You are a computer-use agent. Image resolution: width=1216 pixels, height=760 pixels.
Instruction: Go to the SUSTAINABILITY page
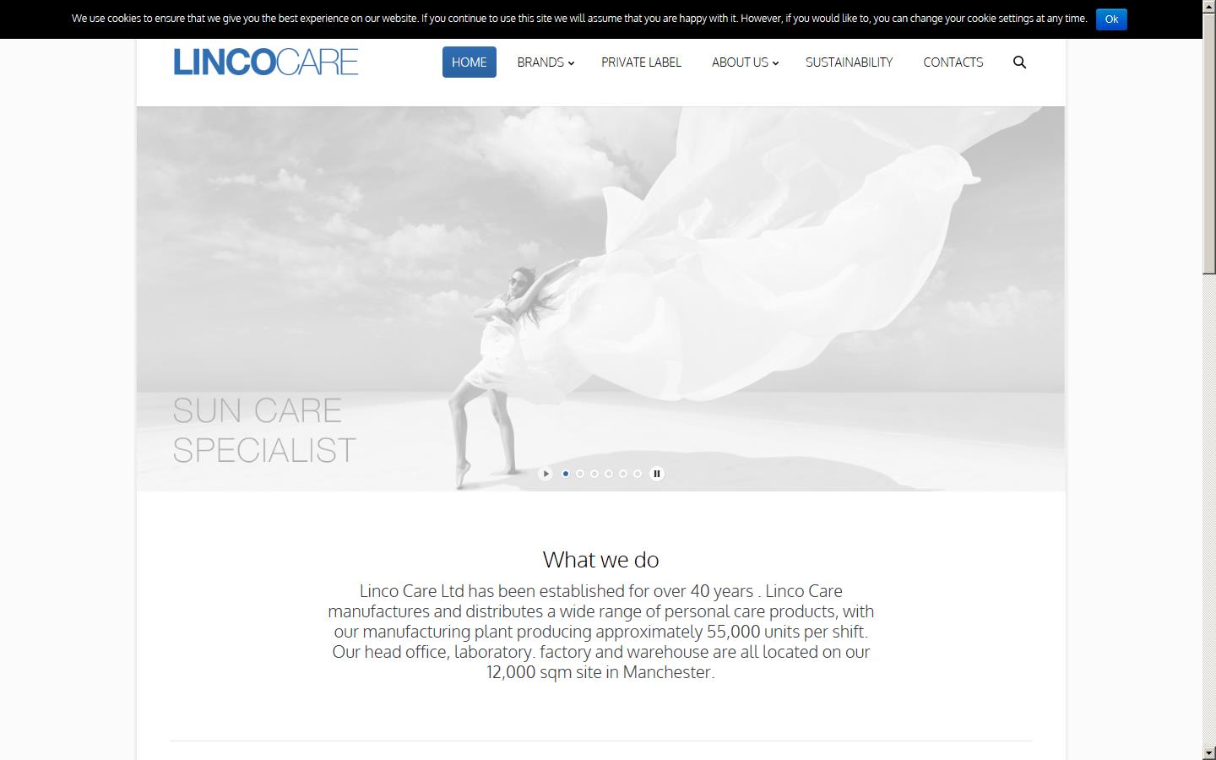coord(849,62)
